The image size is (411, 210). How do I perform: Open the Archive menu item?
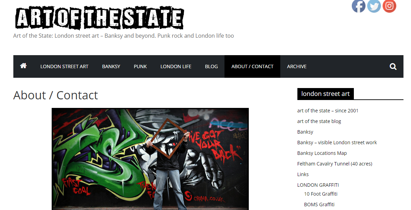coord(297,66)
